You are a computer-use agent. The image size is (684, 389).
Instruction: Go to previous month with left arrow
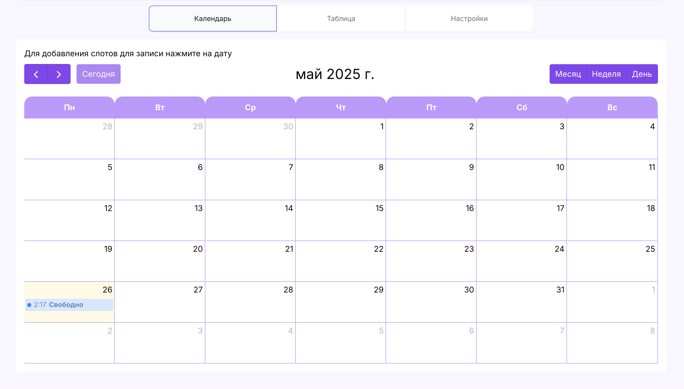point(36,74)
